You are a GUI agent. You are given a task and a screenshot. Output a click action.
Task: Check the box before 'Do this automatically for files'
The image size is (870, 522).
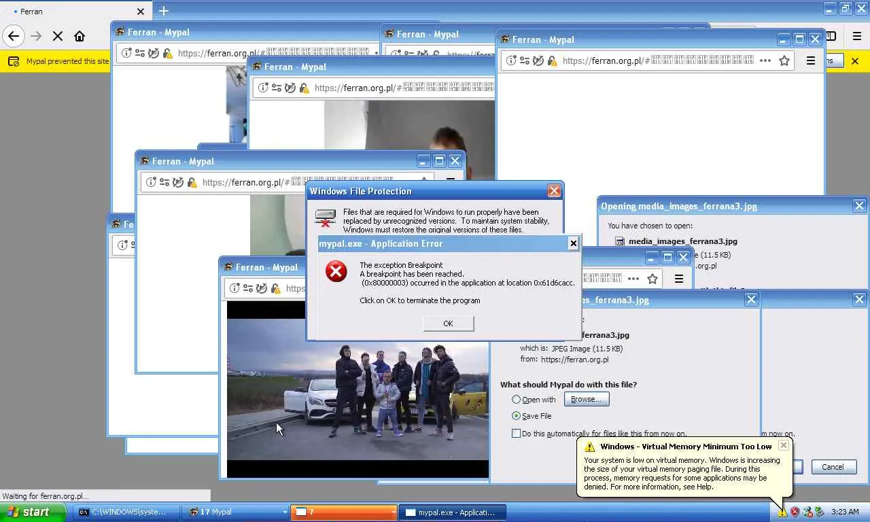(x=517, y=433)
